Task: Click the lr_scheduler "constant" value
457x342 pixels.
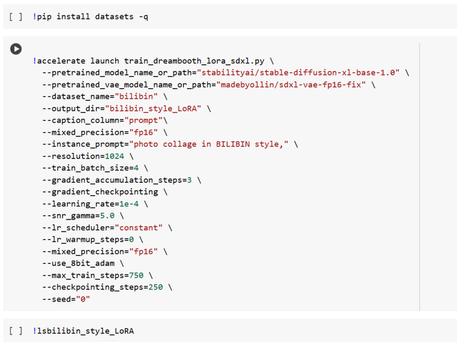Action: click(139, 227)
